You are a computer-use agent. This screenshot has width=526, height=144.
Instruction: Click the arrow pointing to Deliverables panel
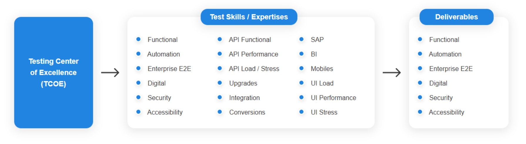(392, 72)
